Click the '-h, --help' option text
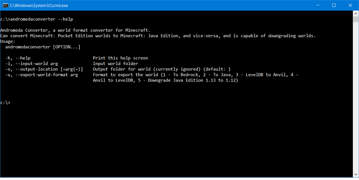 coord(18,58)
